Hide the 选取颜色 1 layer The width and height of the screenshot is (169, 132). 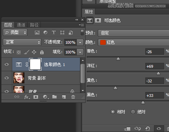[x=7, y=64]
